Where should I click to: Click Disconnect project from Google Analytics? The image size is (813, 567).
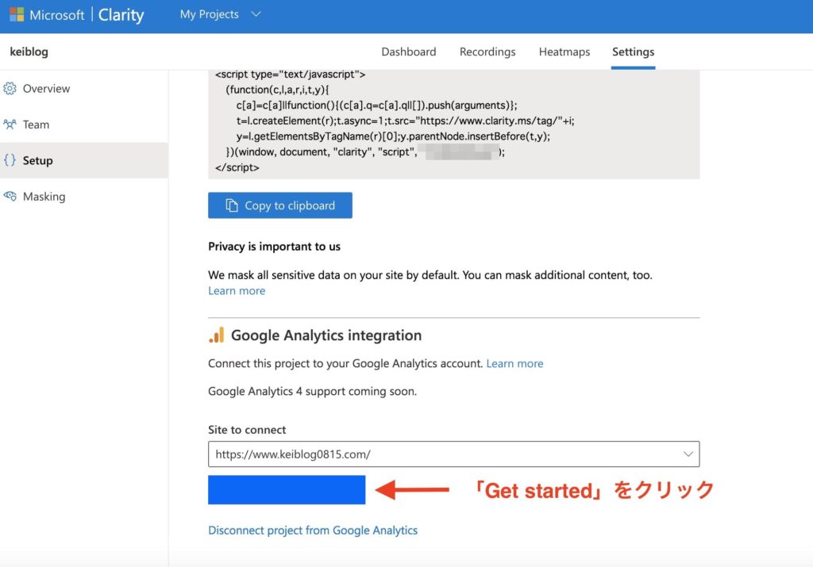[313, 531]
